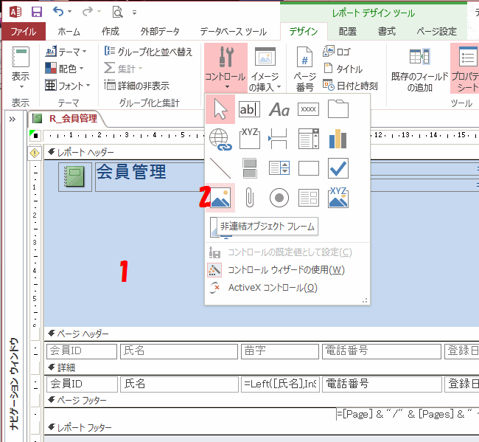This screenshot has height=442, width=479.
Task: Select the Check Box control
Action: pyautogui.click(x=338, y=168)
